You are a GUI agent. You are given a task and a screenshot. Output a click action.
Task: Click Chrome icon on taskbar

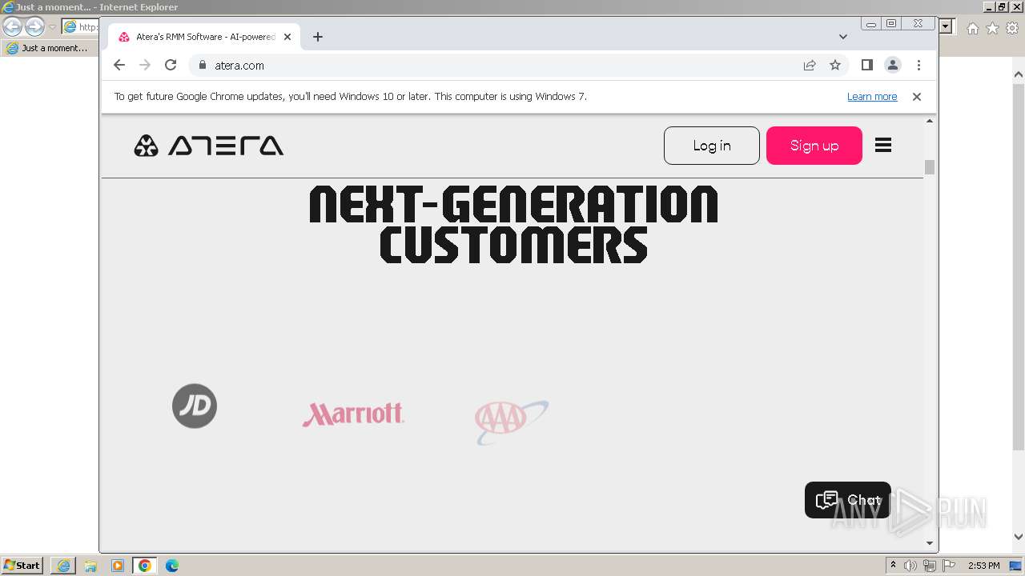point(145,566)
